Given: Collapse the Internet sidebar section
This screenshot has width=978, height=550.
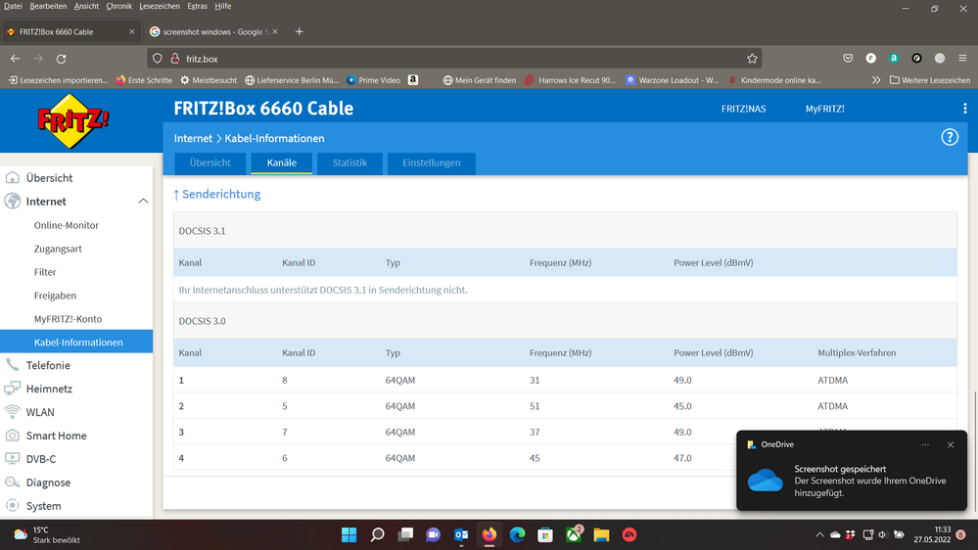Looking at the screenshot, I should tap(143, 202).
